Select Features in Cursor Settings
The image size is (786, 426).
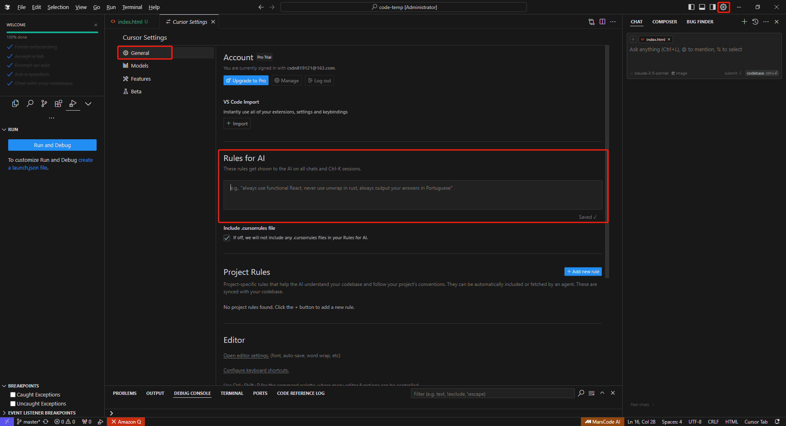[x=141, y=79]
